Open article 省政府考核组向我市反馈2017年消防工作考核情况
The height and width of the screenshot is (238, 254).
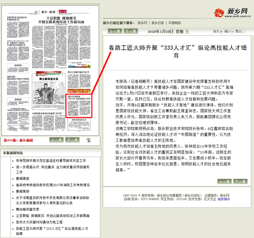53,185
